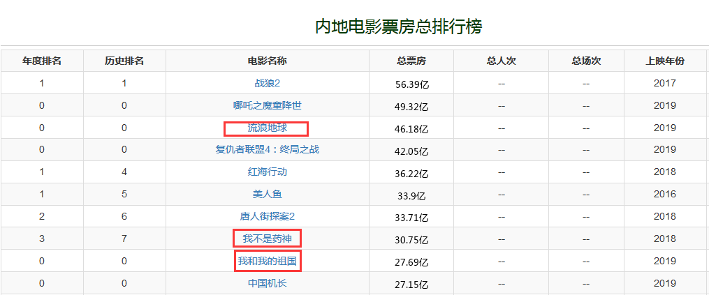Select annual rank 3 in 我不是药神 row
Screen dimensions: 709x295
tap(42, 239)
